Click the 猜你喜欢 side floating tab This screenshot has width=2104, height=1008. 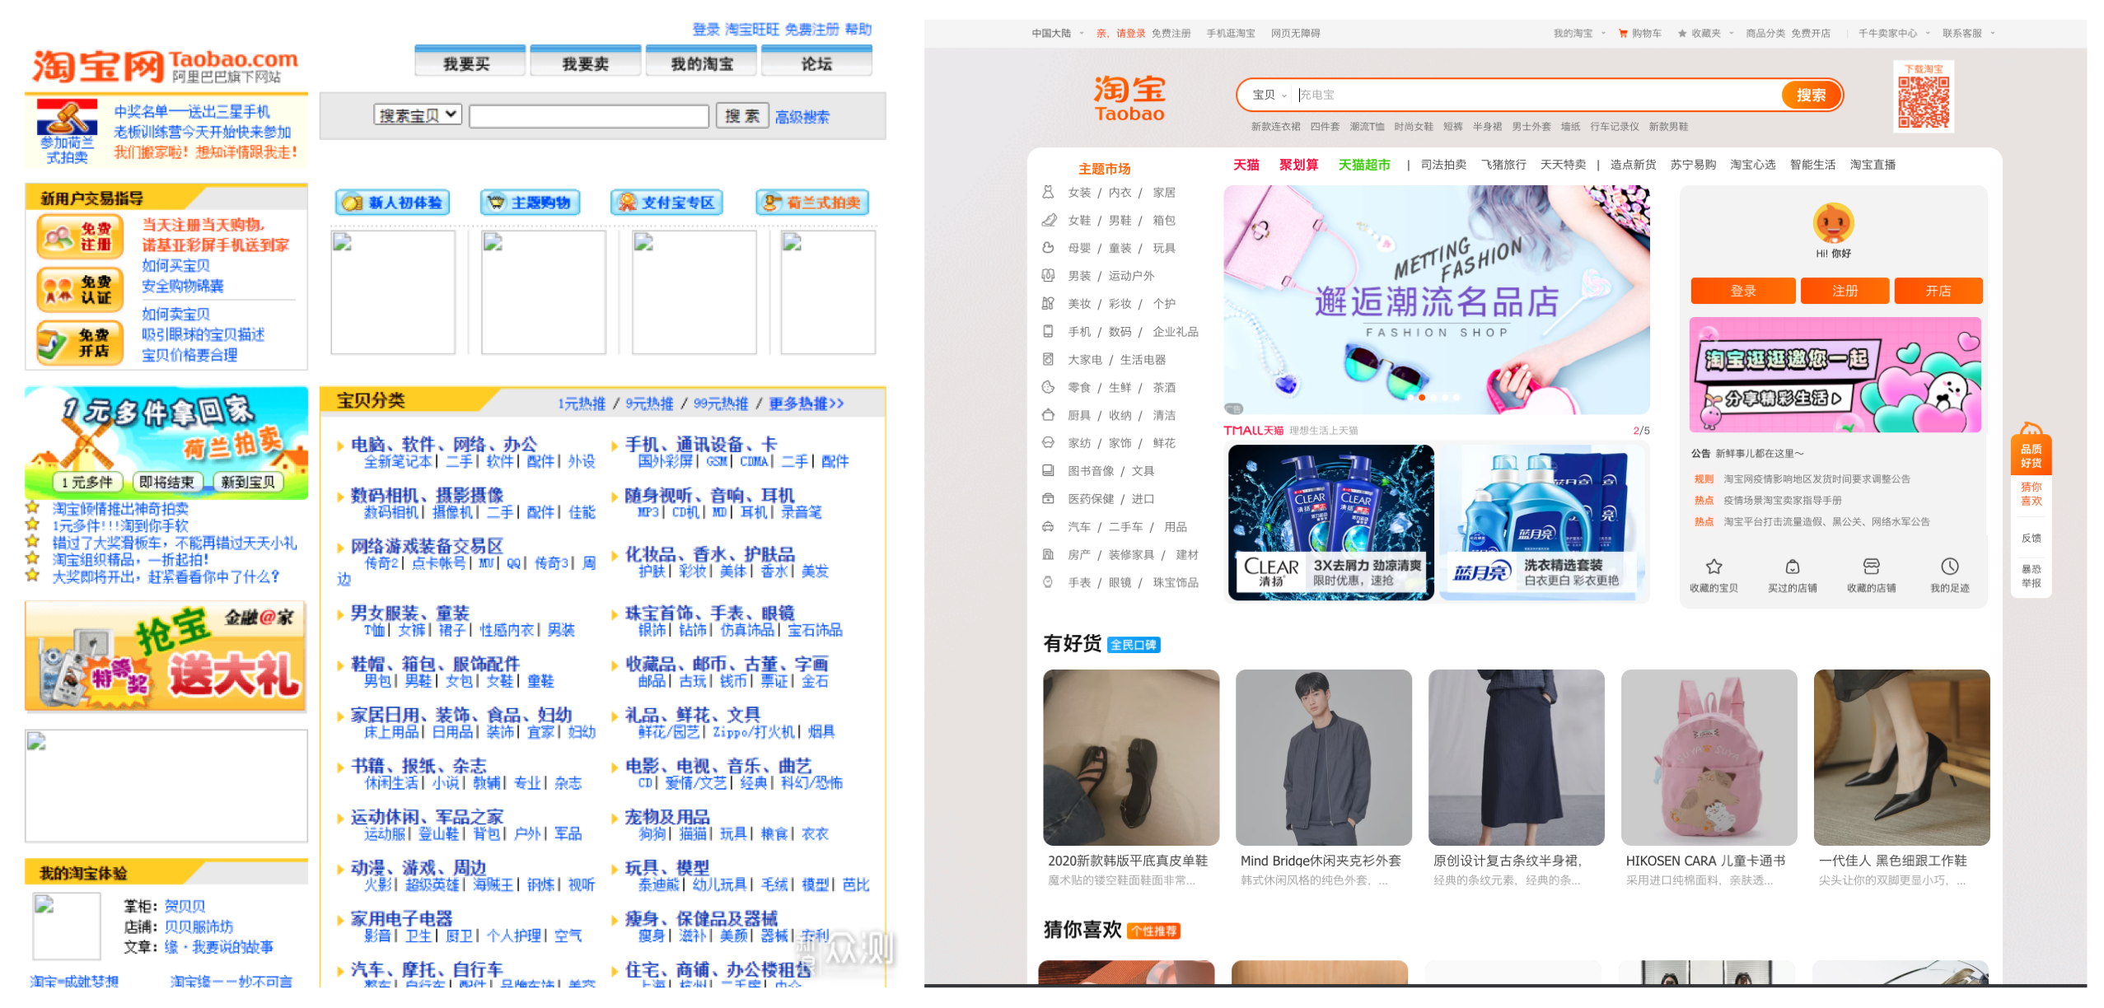pyautogui.click(x=2031, y=494)
